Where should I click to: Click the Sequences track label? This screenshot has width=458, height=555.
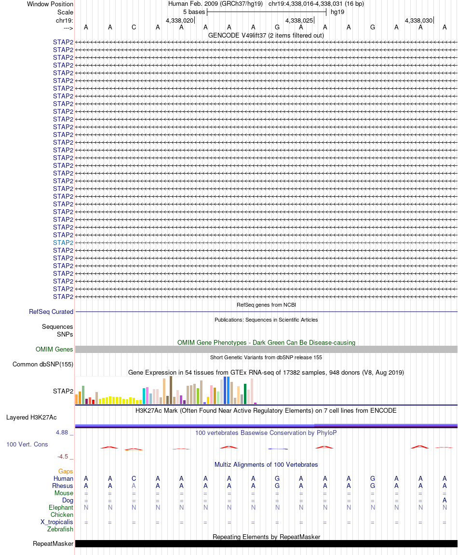tap(57, 327)
